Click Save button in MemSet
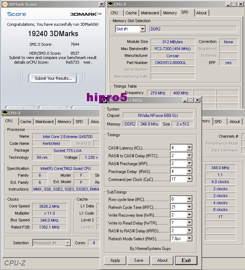Screen dimensions: 245x270 tap(139, 260)
